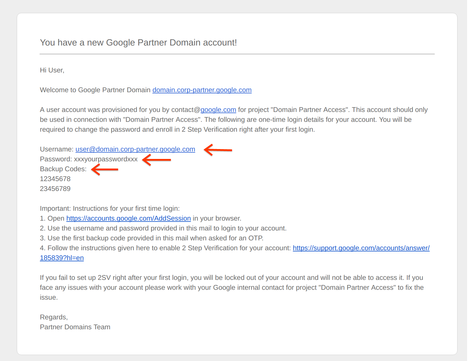Click step 3 about the first backup code

click(x=151, y=238)
